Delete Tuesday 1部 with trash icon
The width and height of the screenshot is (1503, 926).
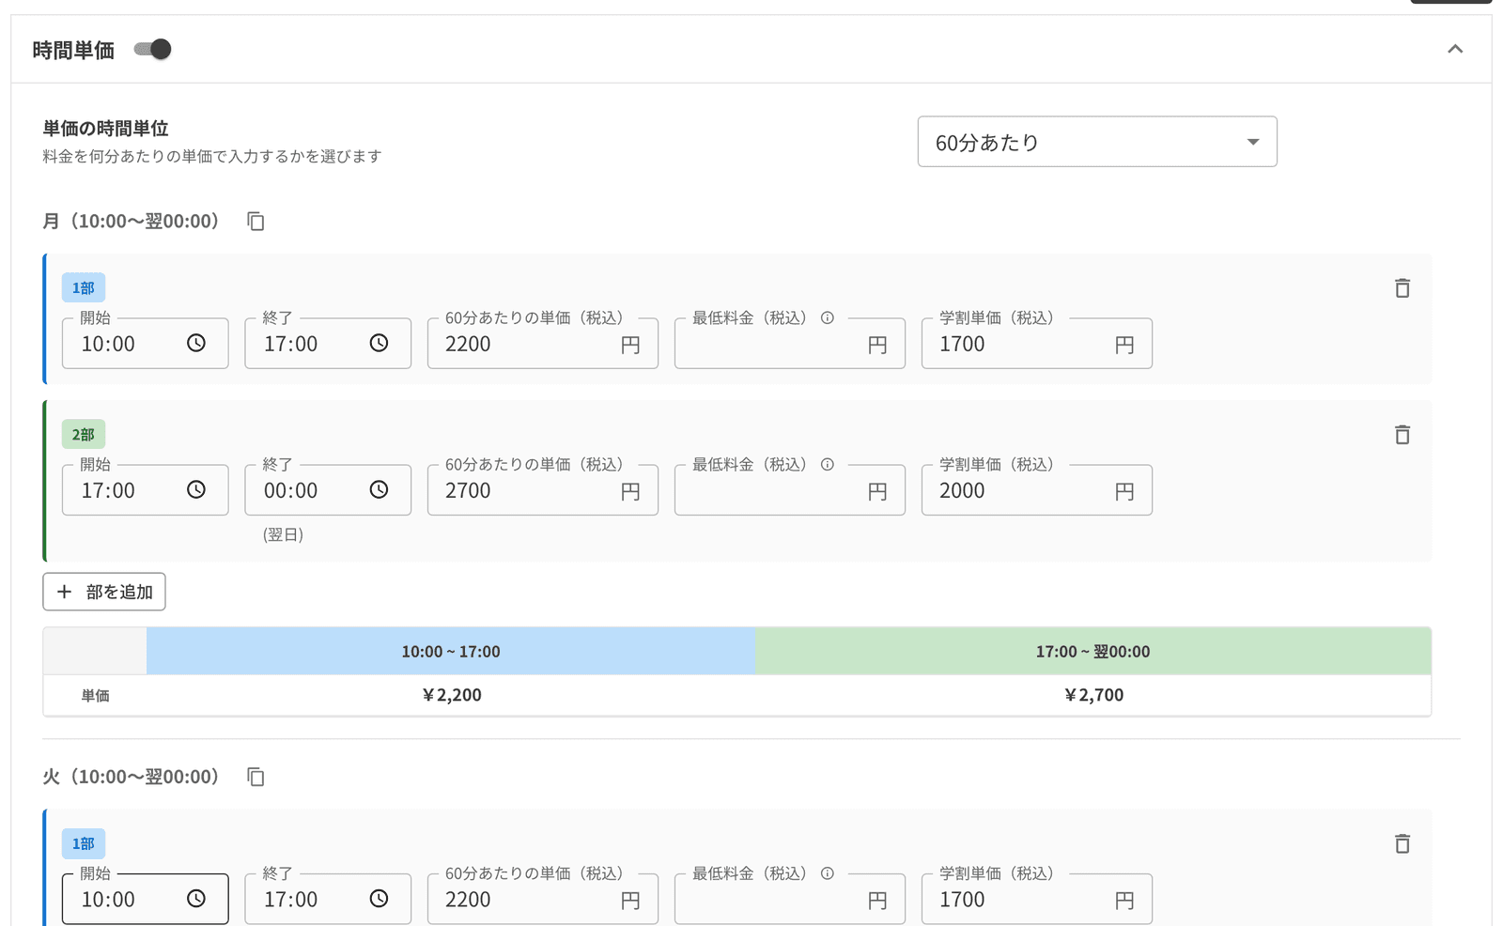(1402, 843)
